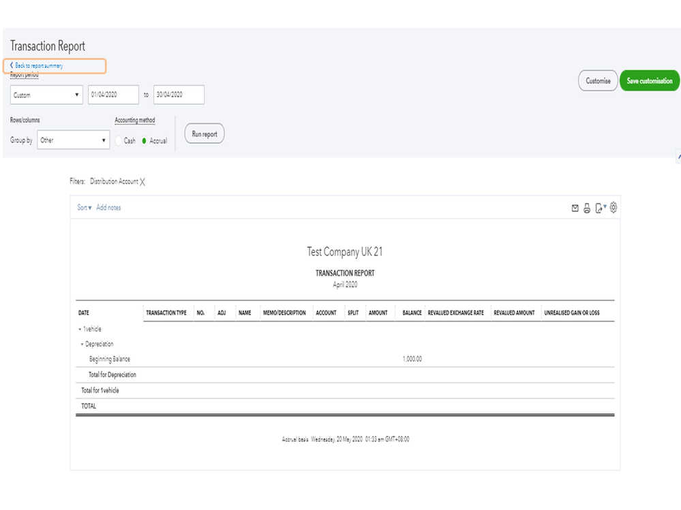681x510 pixels.
Task: Click the TRANSACTION TYPE column header
Action: tap(166, 313)
